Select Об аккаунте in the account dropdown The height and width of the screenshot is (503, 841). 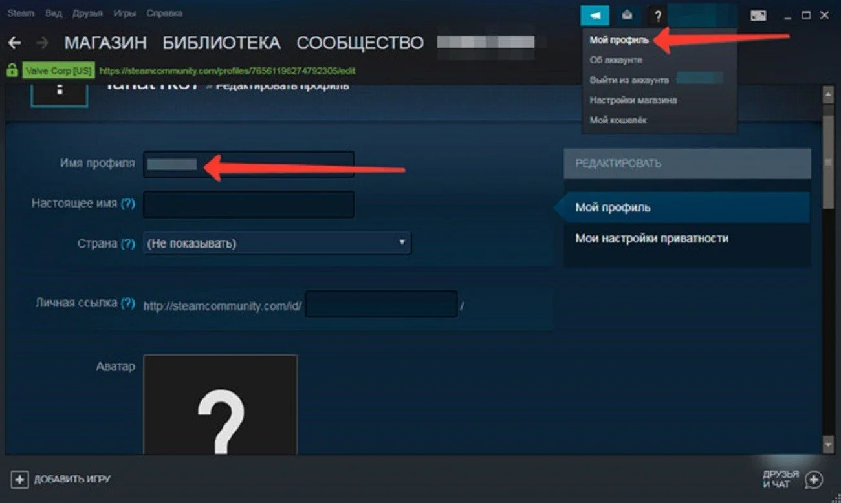point(616,60)
